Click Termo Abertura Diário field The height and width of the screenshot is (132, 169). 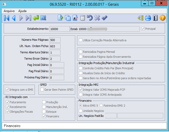[x=55, y=53]
